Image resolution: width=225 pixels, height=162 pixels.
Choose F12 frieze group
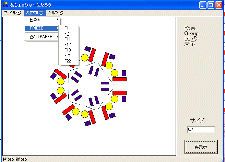69,45
